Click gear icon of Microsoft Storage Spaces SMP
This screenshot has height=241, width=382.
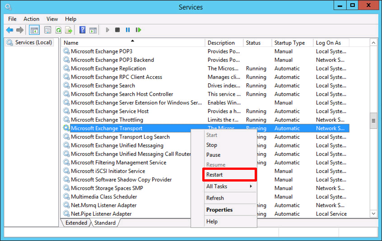[x=66, y=188]
